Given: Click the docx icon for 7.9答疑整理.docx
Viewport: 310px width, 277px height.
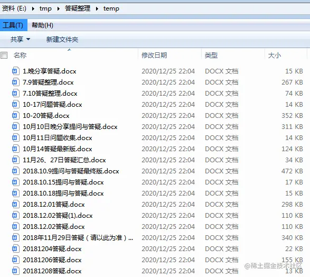Looking at the screenshot, I should coord(16,82).
